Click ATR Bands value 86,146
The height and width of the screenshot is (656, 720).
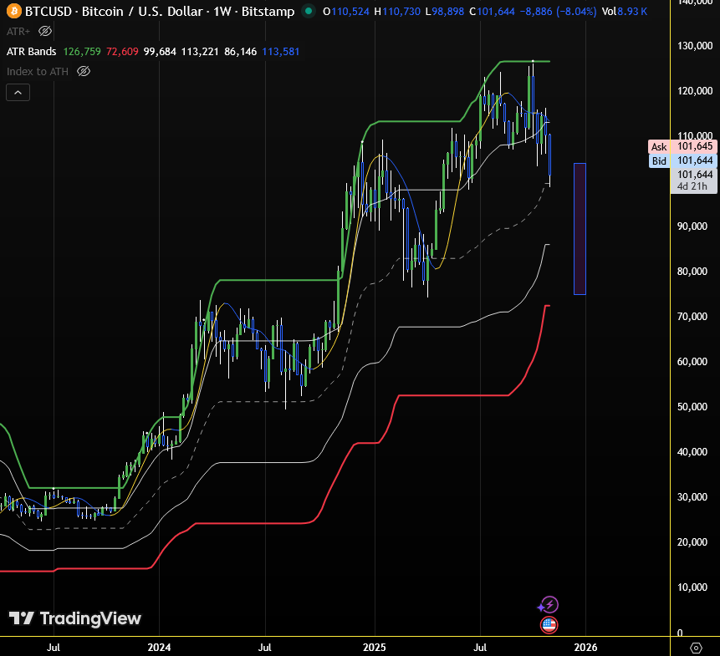(x=240, y=51)
